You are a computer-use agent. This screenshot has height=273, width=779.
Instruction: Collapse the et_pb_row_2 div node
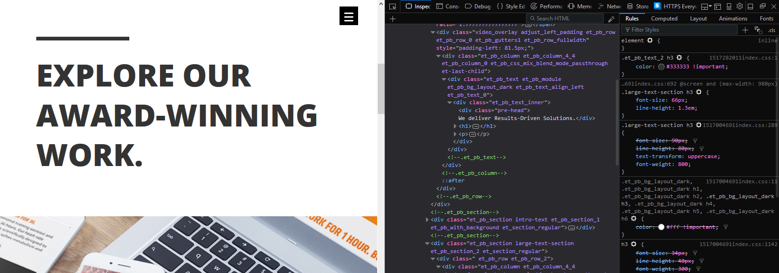[433, 259]
